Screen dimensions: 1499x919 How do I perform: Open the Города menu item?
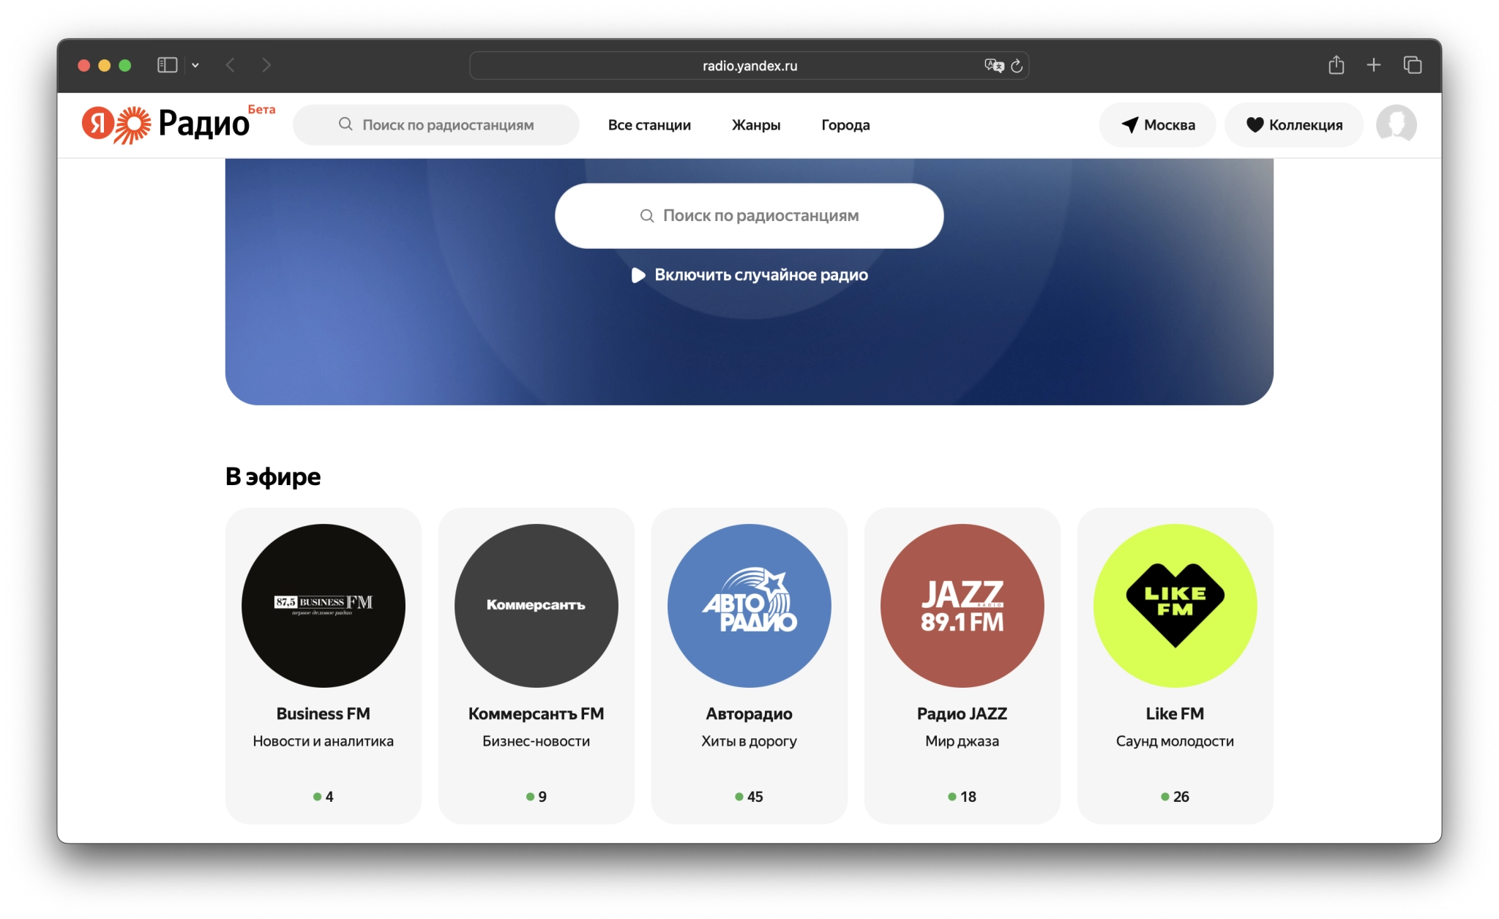coord(845,125)
